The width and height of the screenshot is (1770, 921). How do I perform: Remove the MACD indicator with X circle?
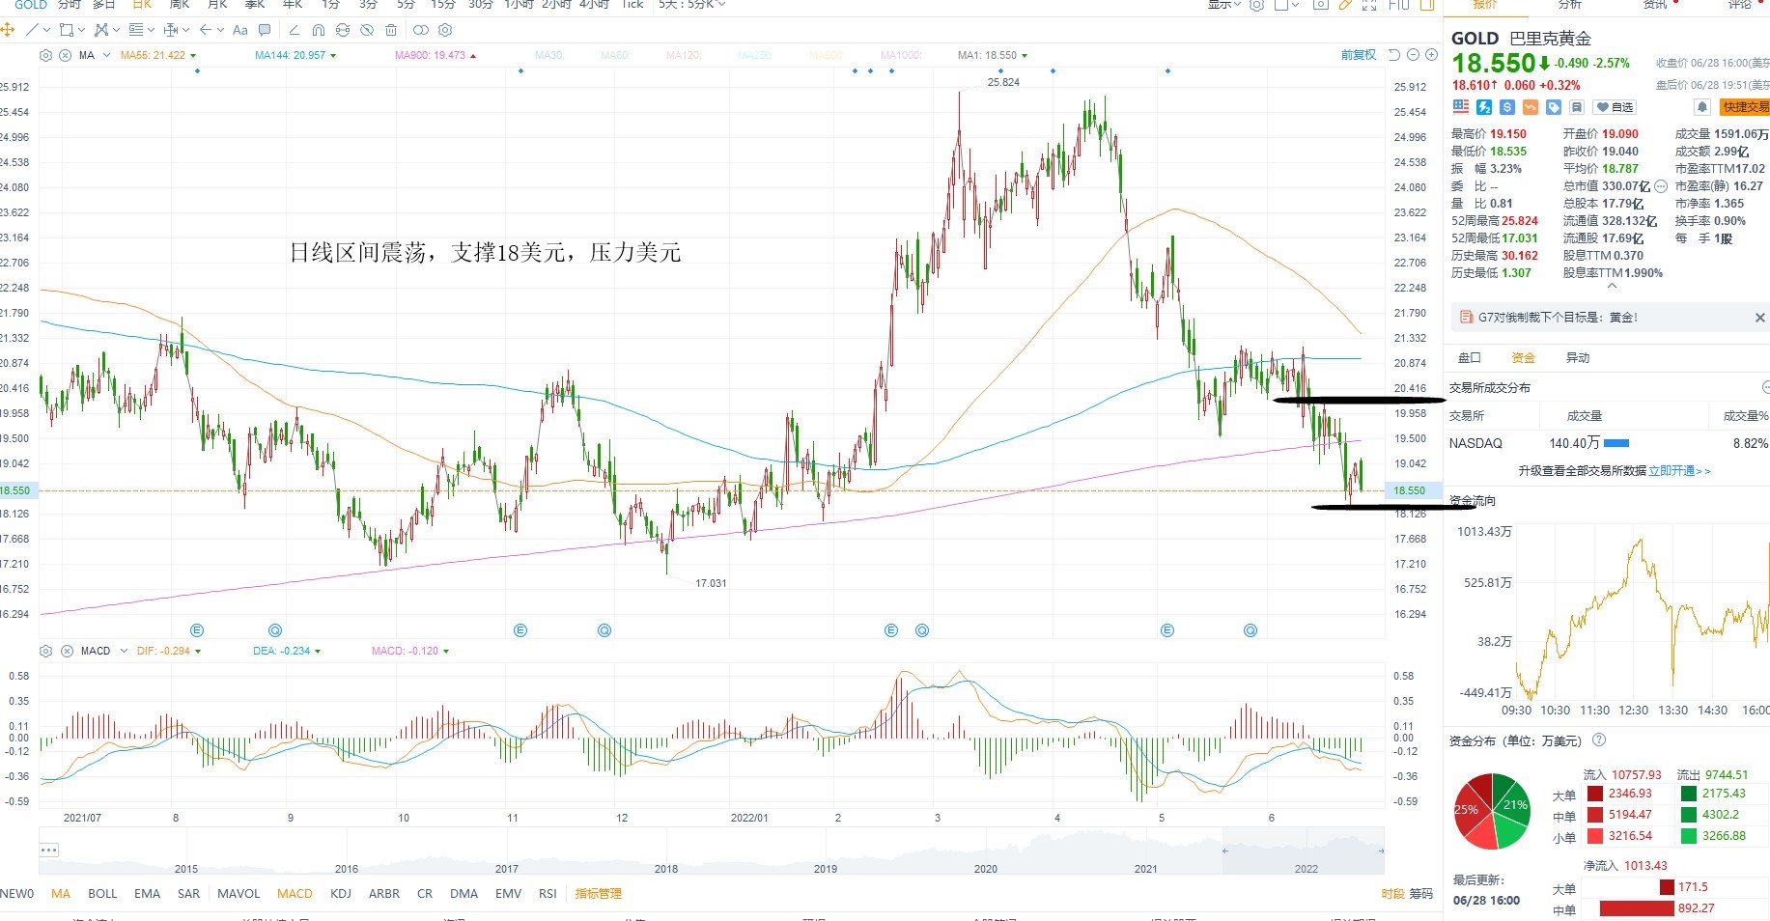[x=67, y=651]
